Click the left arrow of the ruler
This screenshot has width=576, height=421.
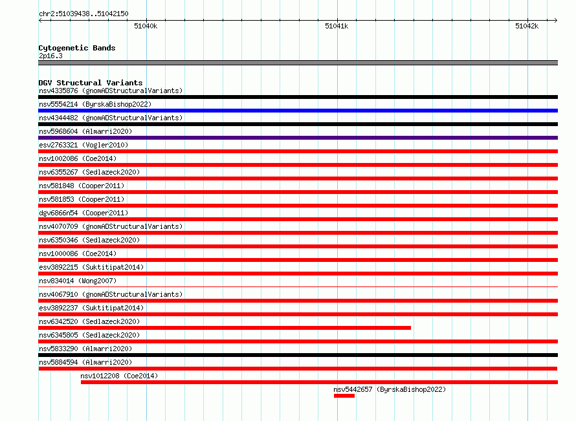pyautogui.click(x=40, y=20)
